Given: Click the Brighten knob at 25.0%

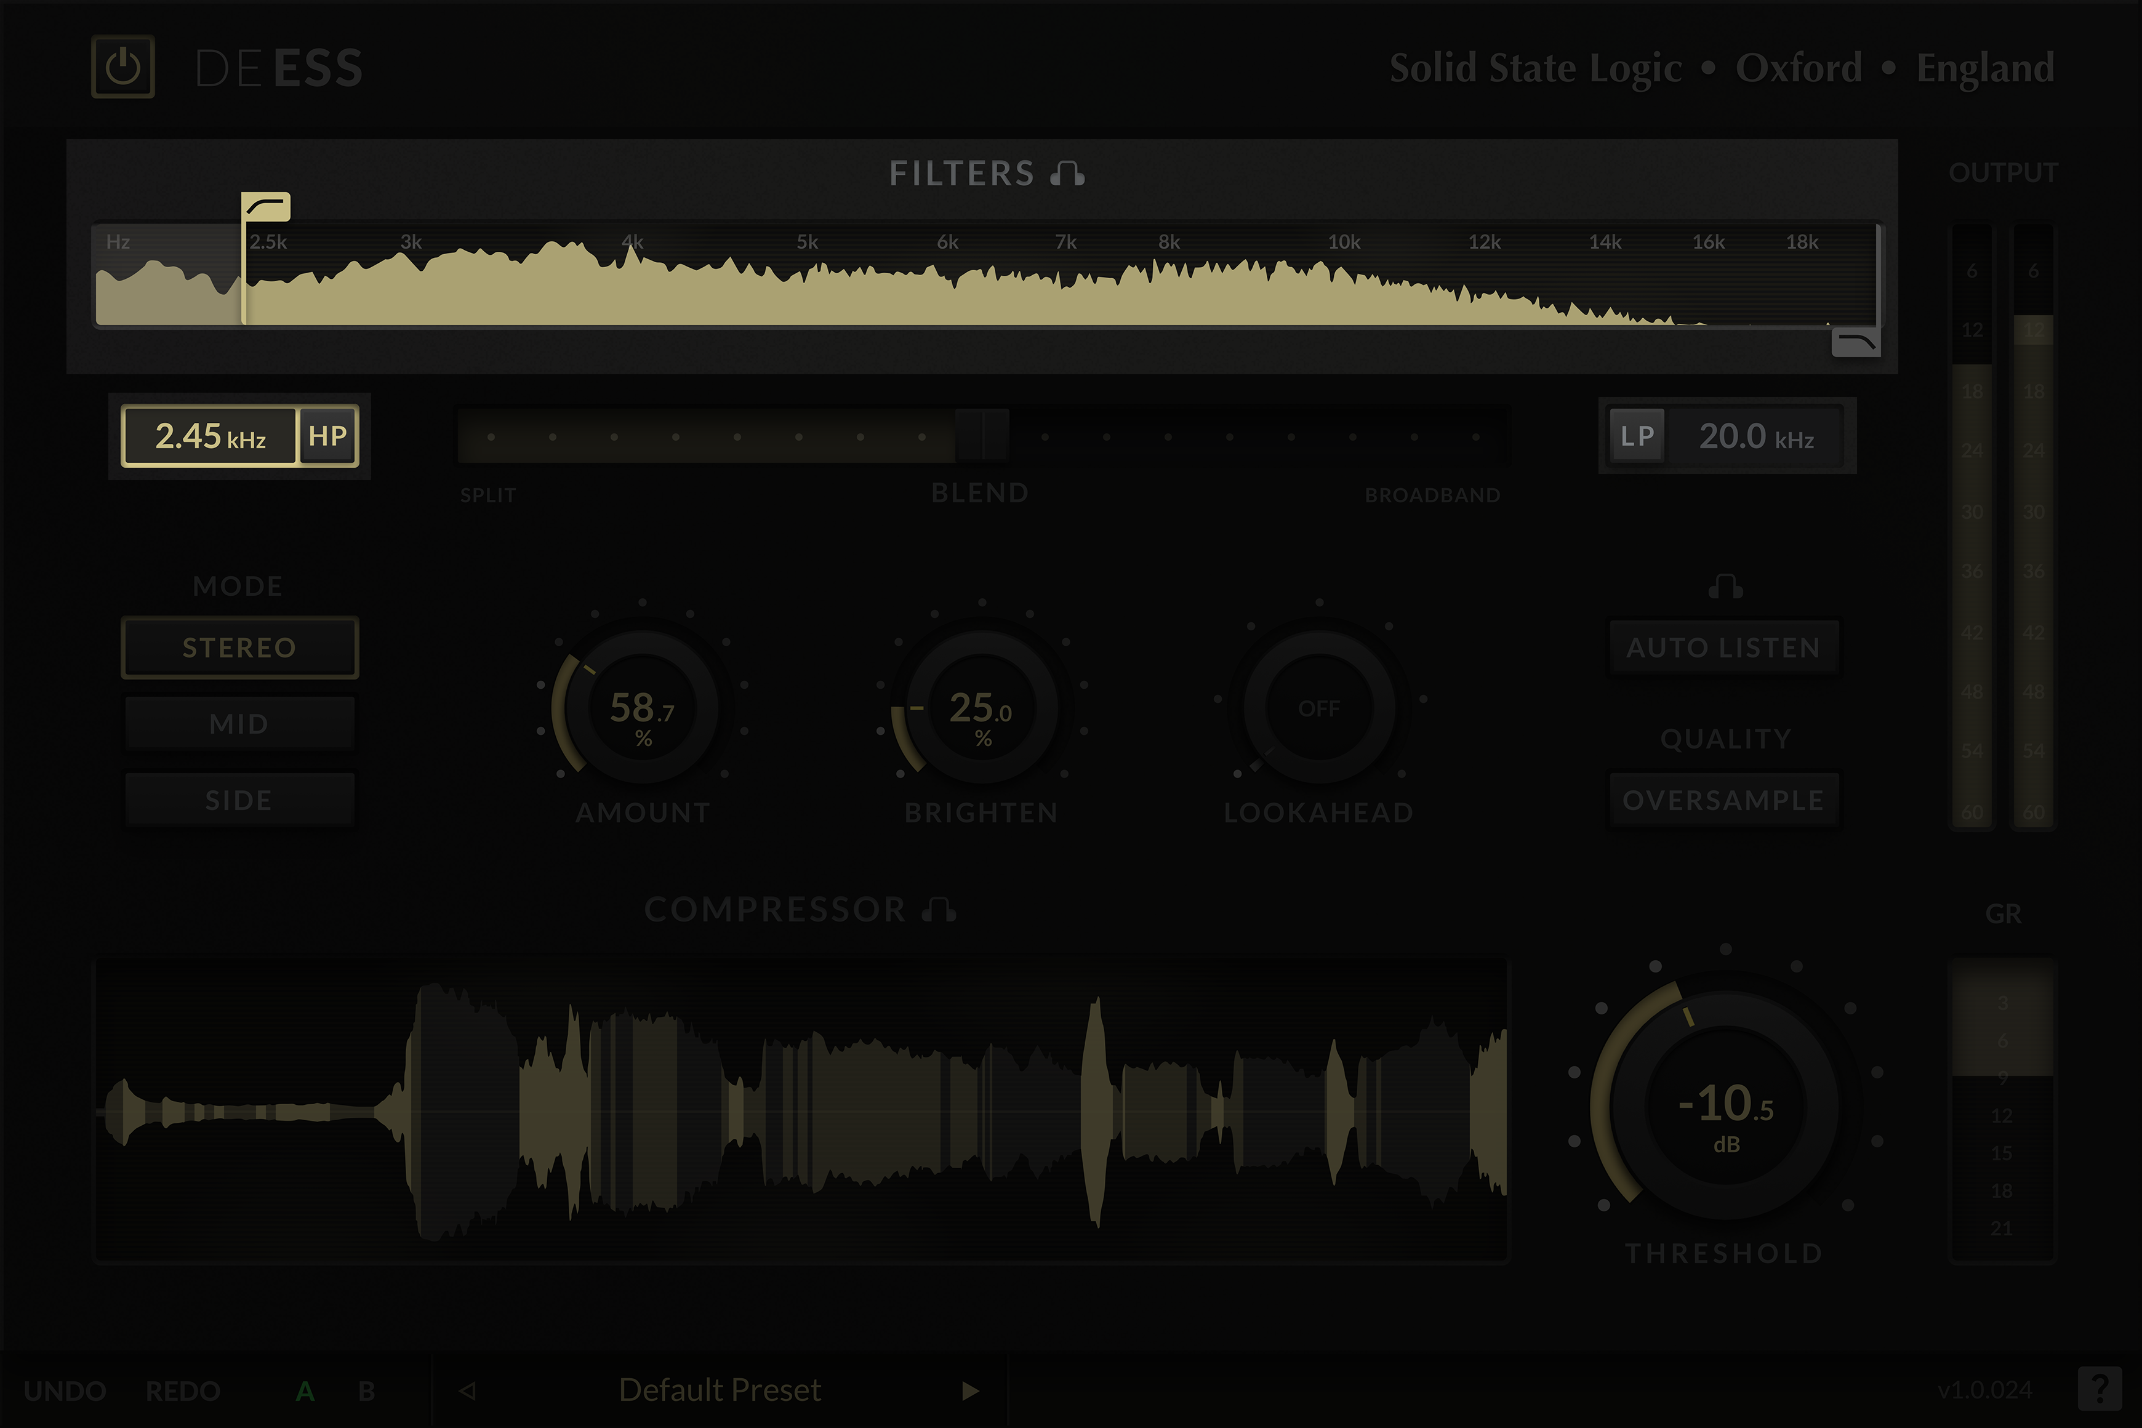Looking at the screenshot, I should (982, 708).
